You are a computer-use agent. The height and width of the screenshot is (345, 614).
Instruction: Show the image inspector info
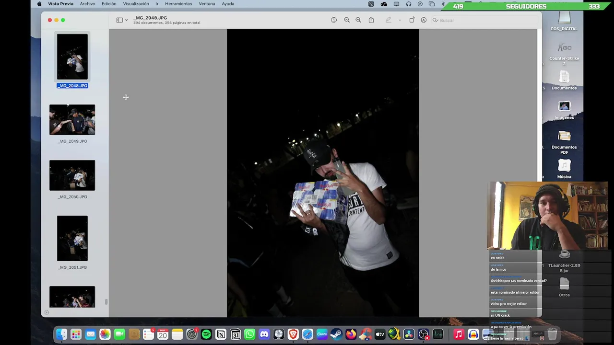[x=334, y=20]
